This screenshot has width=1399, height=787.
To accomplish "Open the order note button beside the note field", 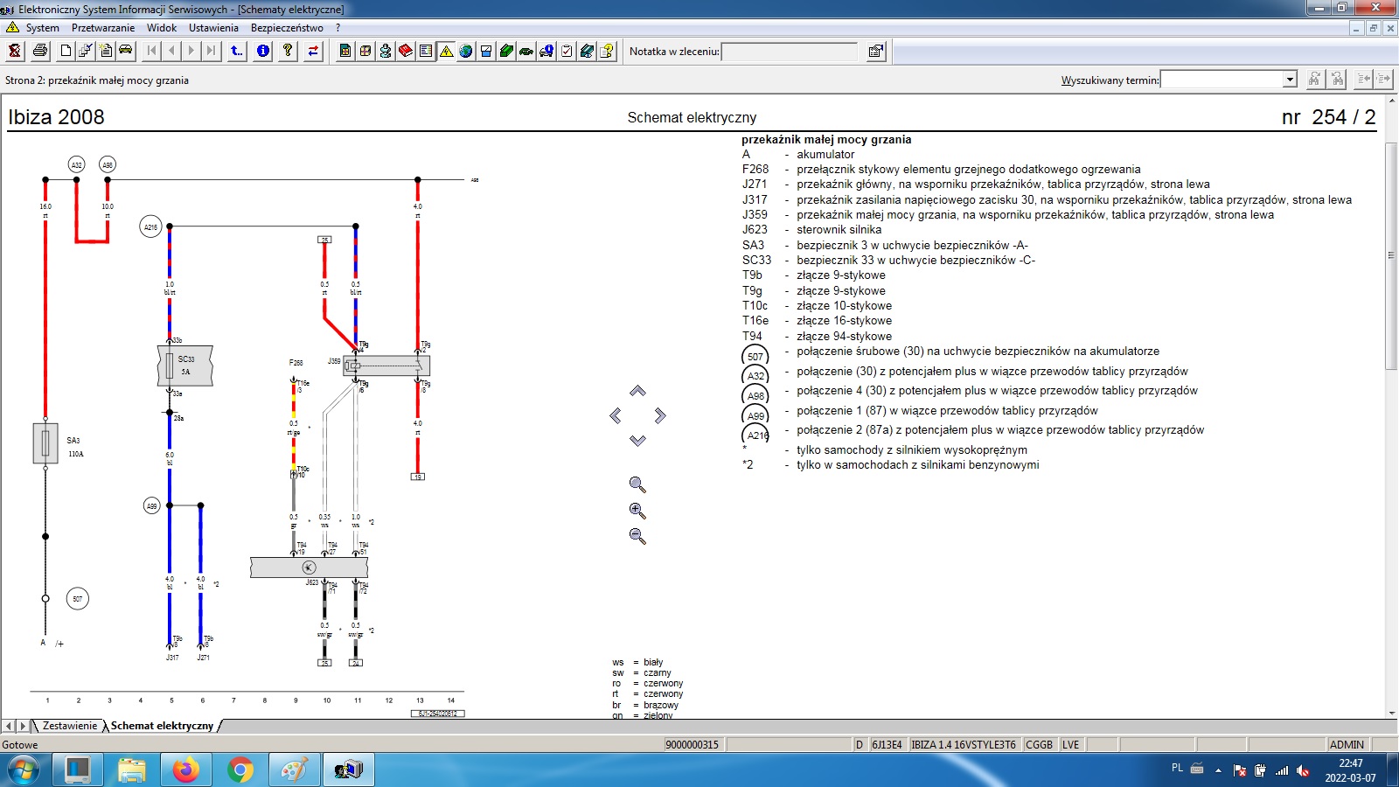I will point(875,52).
